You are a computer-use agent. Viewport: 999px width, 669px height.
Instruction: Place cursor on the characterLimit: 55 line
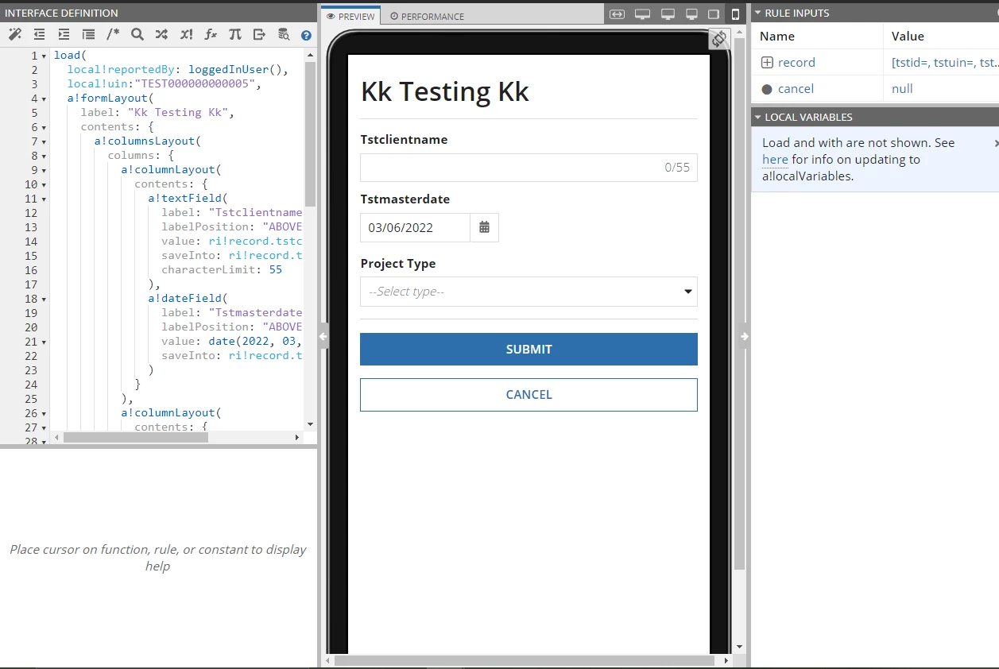(x=221, y=270)
